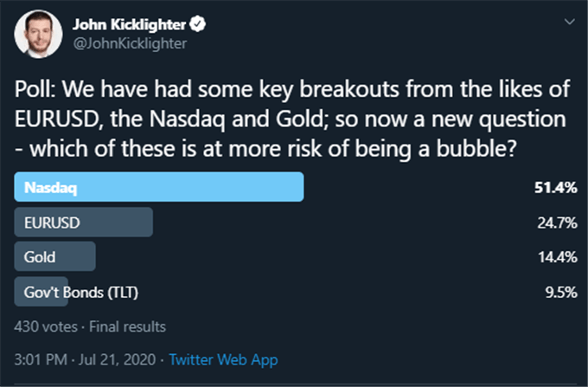The width and height of the screenshot is (588, 387).
Task: Click the 9.5% Gov't Bonds percentage
Action: click(561, 292)
